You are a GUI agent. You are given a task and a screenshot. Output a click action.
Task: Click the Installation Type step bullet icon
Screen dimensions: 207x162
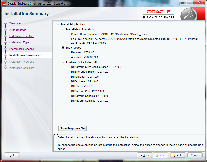(5, 42)
